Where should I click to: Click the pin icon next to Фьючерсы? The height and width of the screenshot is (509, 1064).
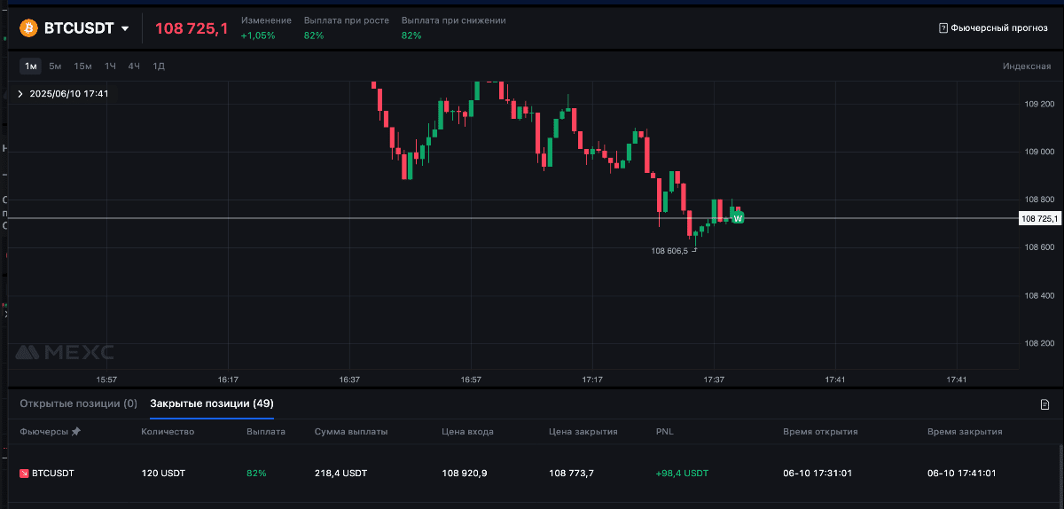click(x=75, y=432)
